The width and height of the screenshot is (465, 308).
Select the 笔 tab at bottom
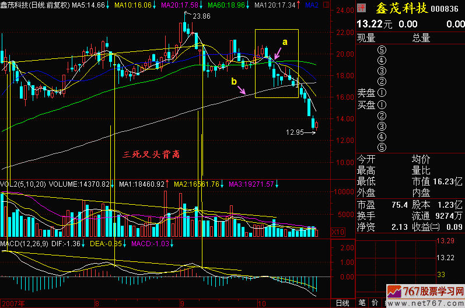362,303
